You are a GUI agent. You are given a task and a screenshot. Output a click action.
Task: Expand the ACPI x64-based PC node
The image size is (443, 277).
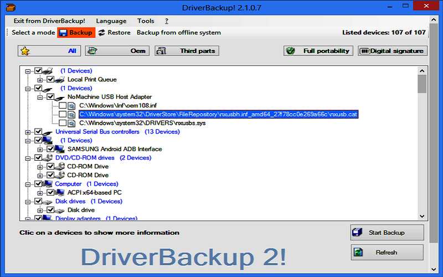click(x=40, y=193)
